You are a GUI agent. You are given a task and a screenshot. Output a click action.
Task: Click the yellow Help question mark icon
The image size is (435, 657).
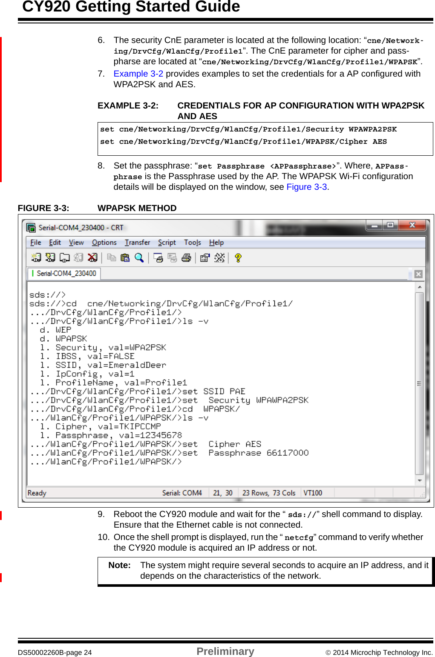(238, 257)
